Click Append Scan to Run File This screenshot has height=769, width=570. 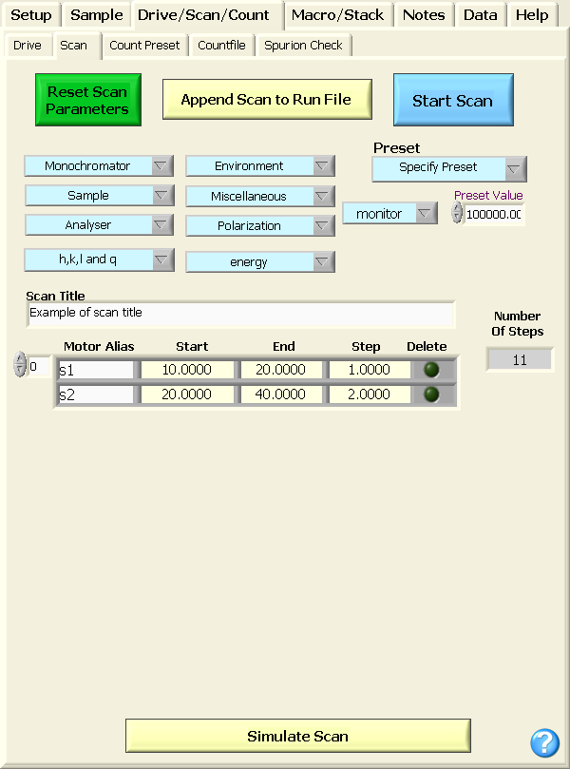(266, 100)
